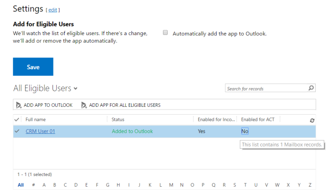The image size is (328, 190).
Task: Sort by the Enabled for ACT column
Action: pos(257,120)
